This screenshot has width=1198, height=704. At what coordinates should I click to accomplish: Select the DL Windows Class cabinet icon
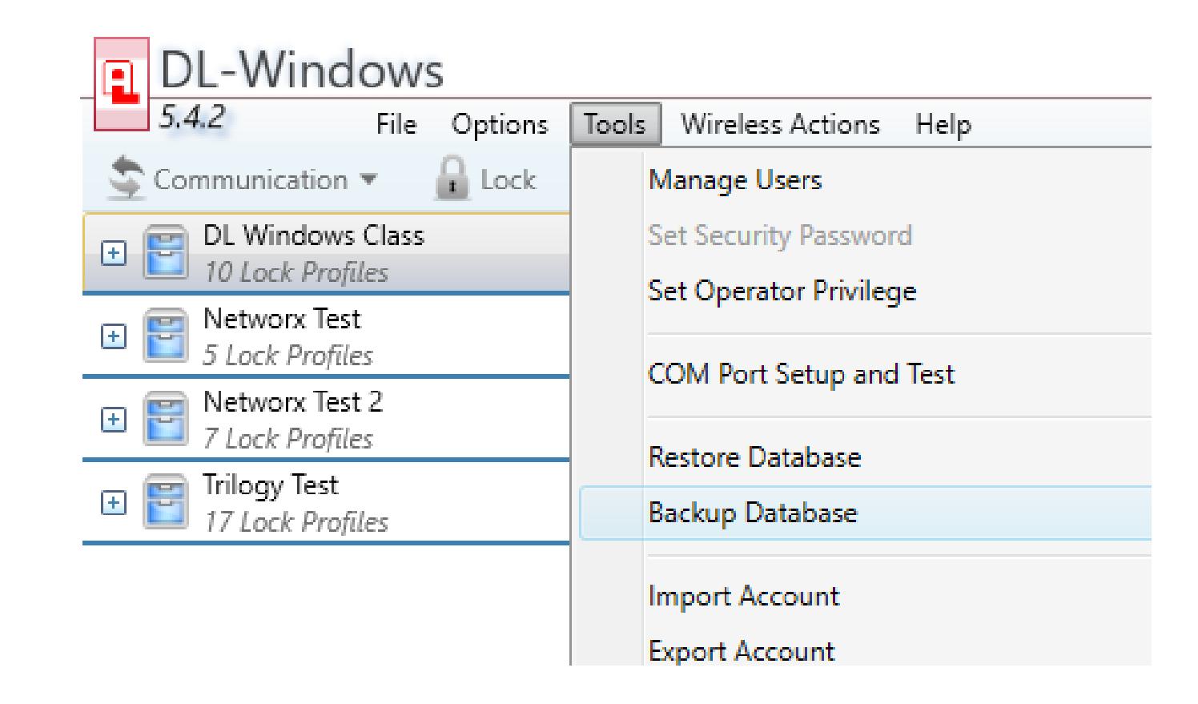coord(166,253)
